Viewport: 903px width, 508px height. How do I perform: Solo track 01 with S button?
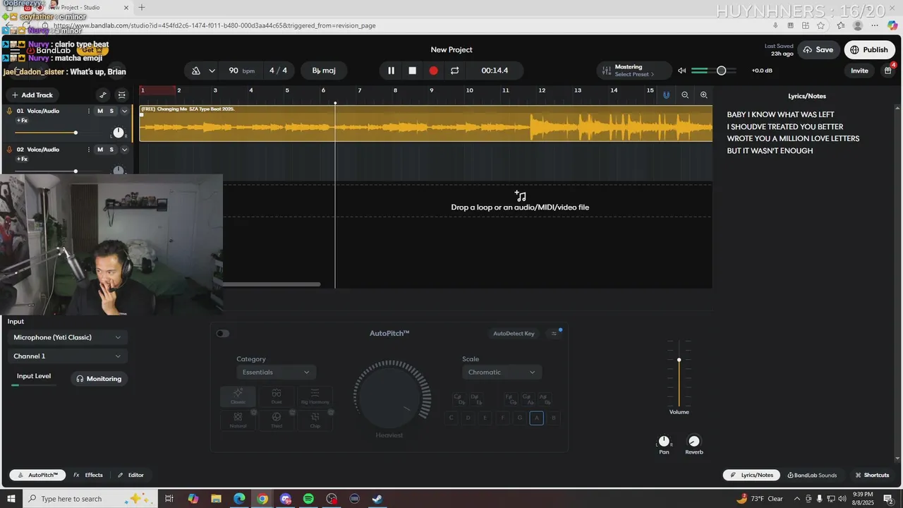(111, 111)
